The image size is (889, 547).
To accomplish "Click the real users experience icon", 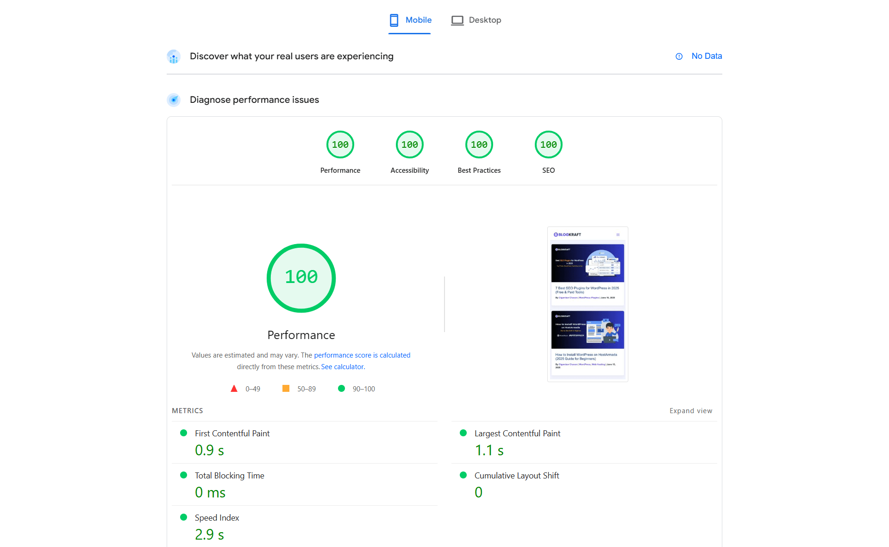I will click(x=173, y=56).
